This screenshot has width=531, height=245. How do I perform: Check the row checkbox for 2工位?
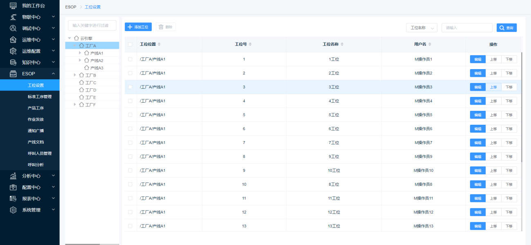pyautogui.click(x=130, y=73)
